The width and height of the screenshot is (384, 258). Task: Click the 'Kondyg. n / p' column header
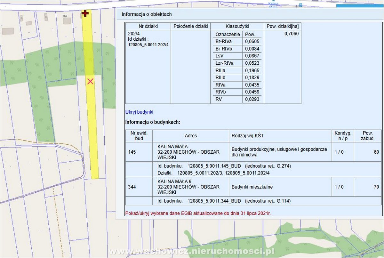(343, 136)
